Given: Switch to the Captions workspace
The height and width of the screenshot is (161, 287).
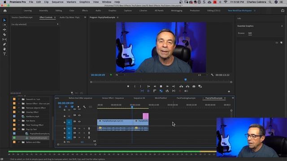Looking at the screenshot, I should click(x=128, y=11).
